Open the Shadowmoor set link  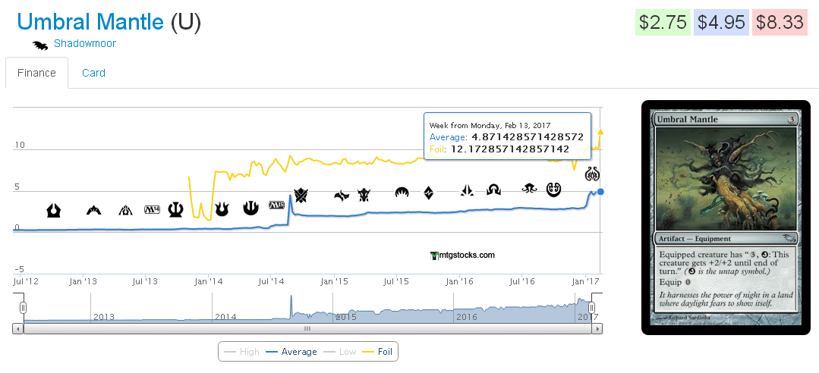click(84, 43)
